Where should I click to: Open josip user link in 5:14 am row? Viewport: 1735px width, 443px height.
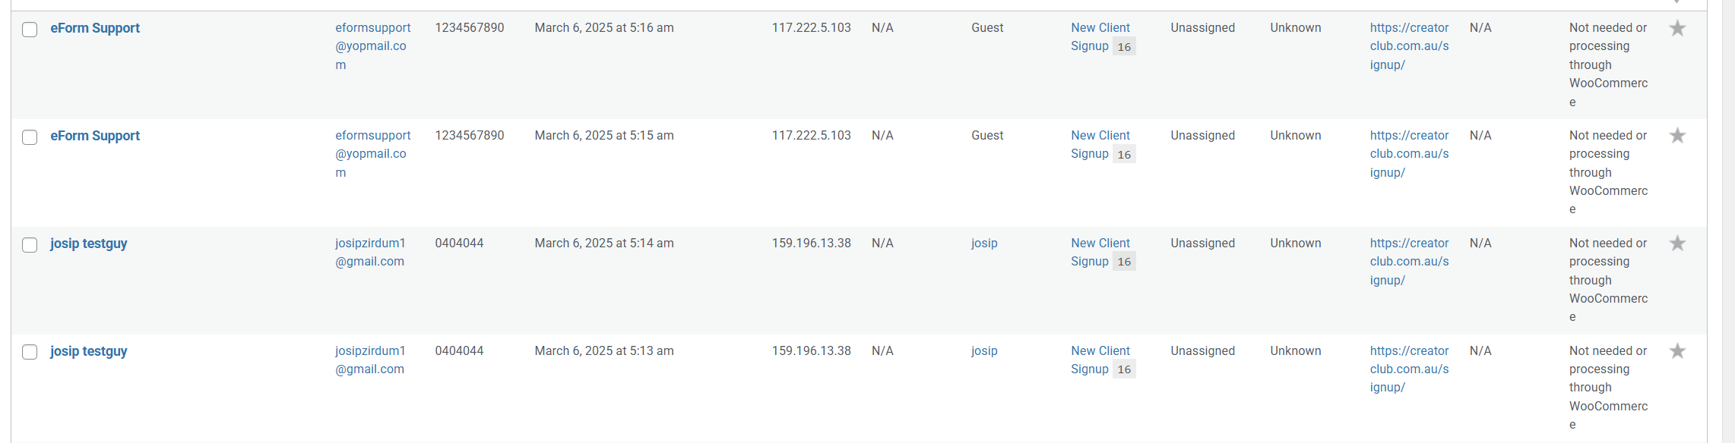click(984, 243)
